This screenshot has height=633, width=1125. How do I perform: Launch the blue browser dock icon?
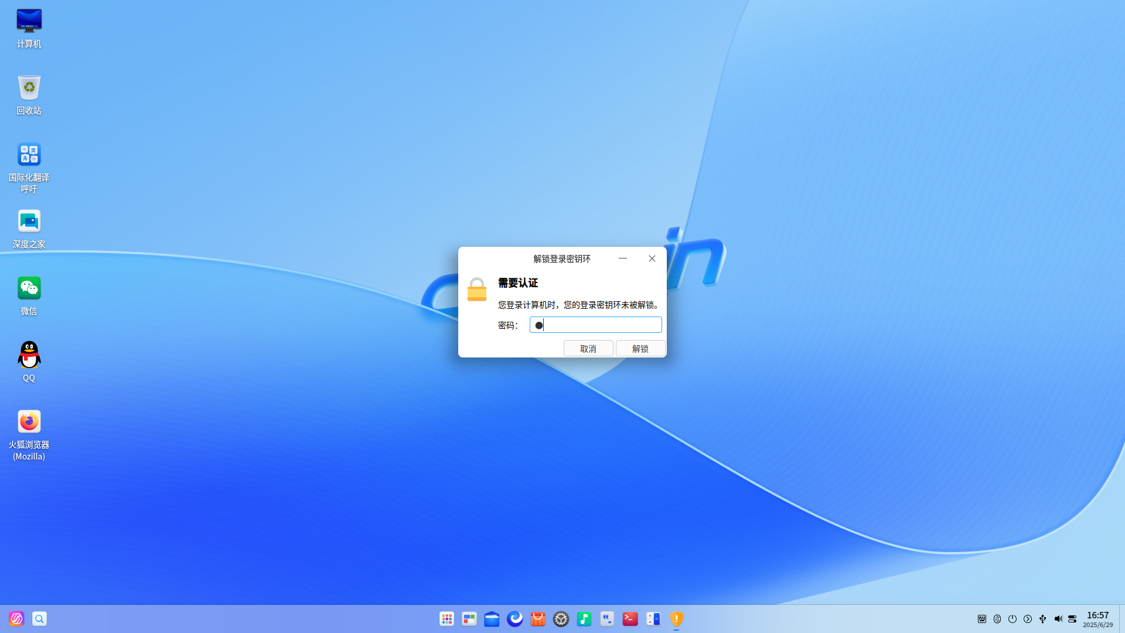(515, 619)
